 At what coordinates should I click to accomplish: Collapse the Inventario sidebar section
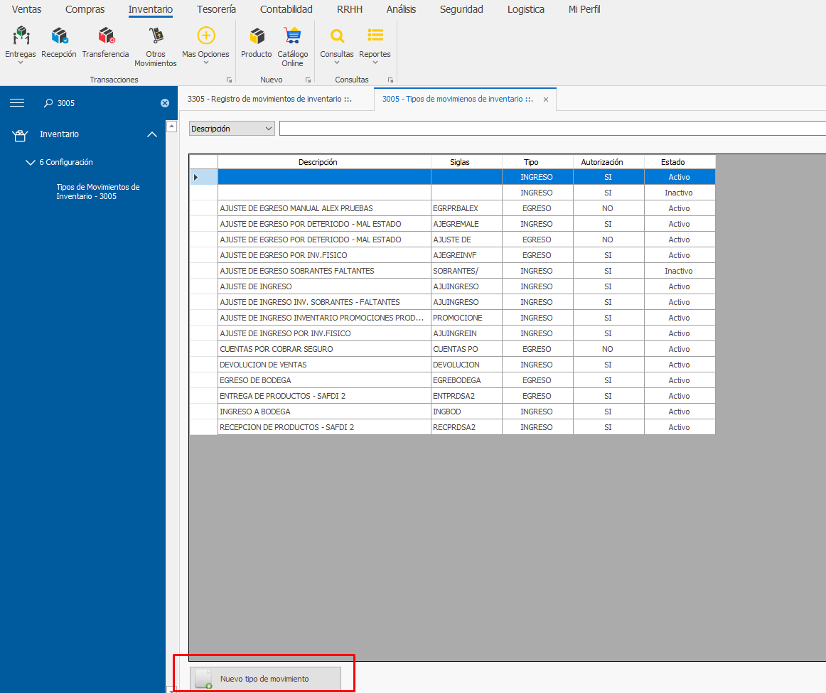click(151, 134)
